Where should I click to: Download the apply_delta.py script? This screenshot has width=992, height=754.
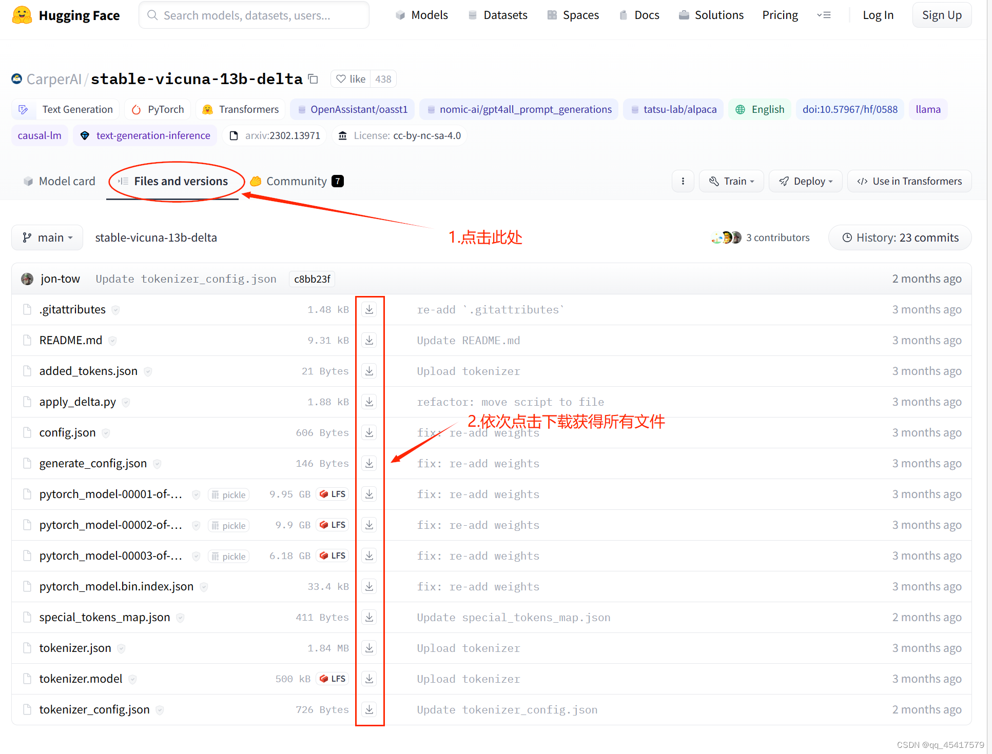click(x=369, y=402)
